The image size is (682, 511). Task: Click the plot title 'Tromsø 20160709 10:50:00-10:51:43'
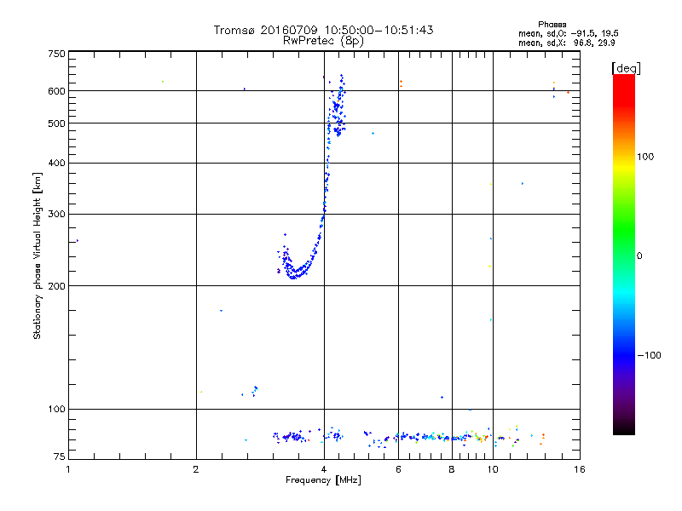(323, 30)
